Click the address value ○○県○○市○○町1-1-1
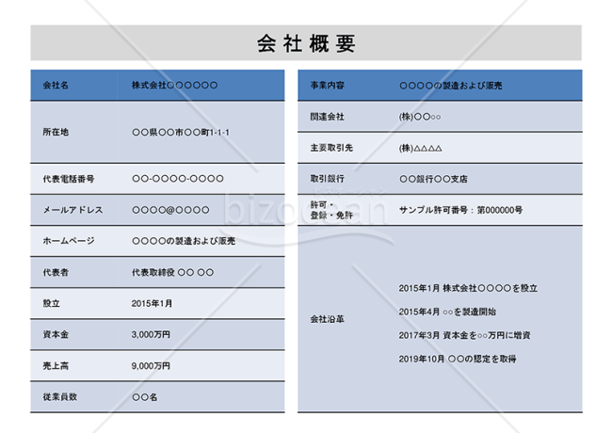The height and width of the screenshot is (433, 612). coord(182,132)
